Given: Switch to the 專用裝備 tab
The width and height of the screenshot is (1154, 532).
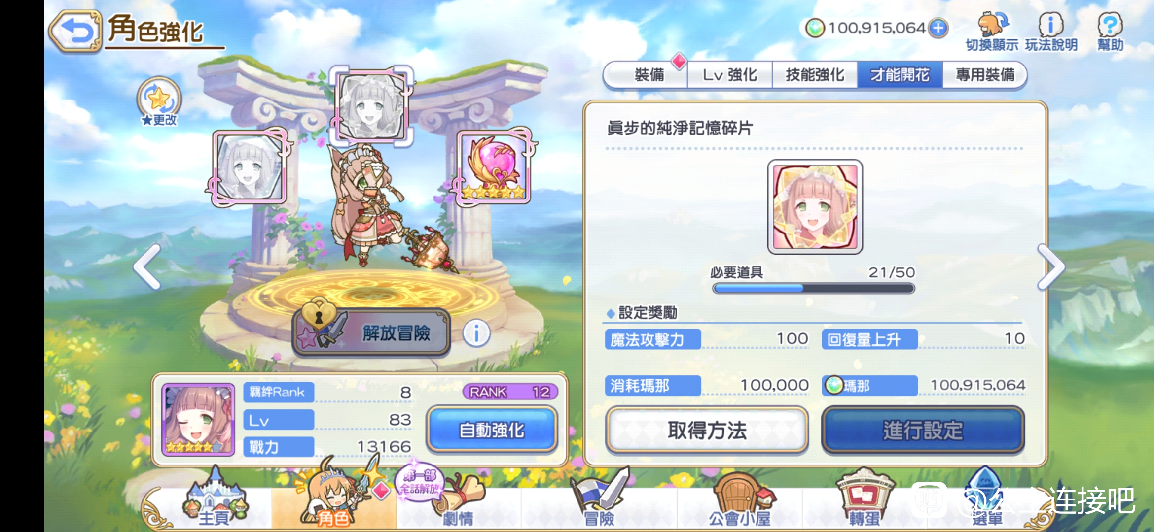Looking at the screenshot, I should (985, 75).
